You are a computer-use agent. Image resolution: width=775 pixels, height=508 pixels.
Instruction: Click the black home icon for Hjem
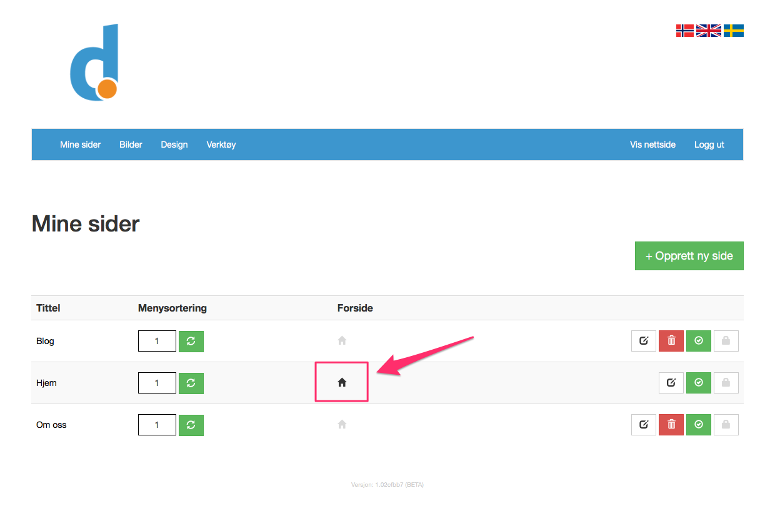tap(342, 383)
